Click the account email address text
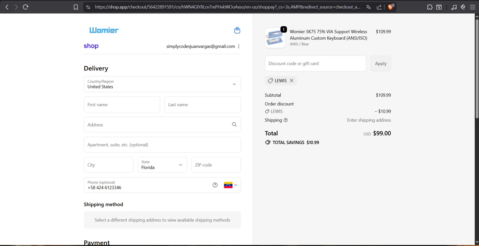Screen dimensions: 479x246 click(201, 46)
